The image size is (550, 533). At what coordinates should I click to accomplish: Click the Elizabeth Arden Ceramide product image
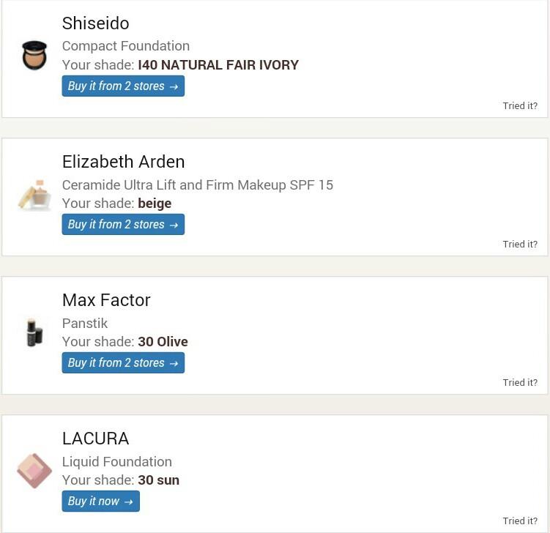(x=34, y=195)
